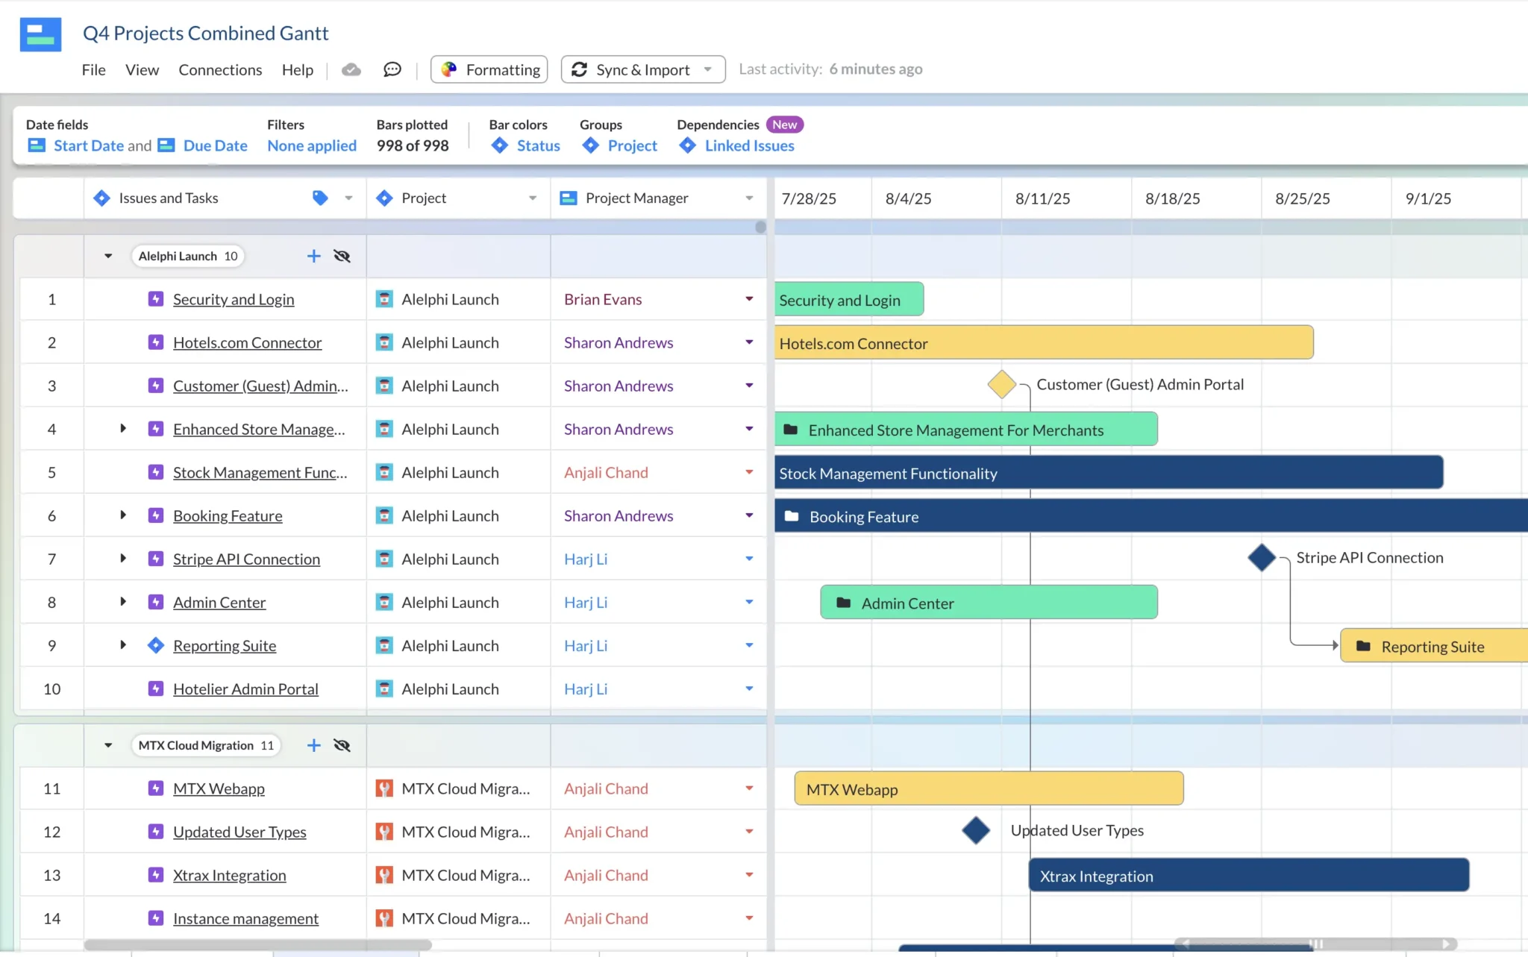The height and width of the screenshot is (957, 1528).
Task: Open Due Date date field setting
Action: (x=215, y=145)
